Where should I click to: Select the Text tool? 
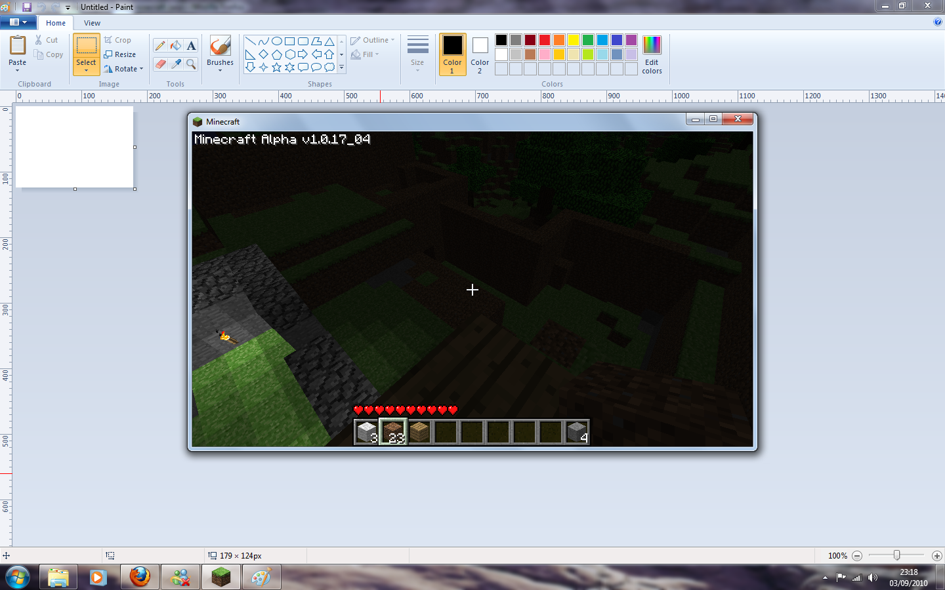pyautogui.click(x=191, y=46)
